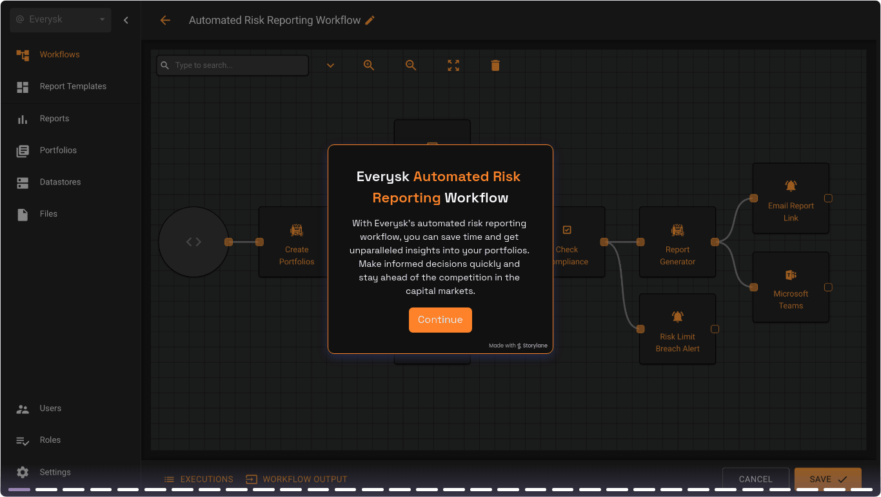Click the Datastores storage icon
Image resolution: width=881 pixels, height=497 pixels.
point(23,183)
